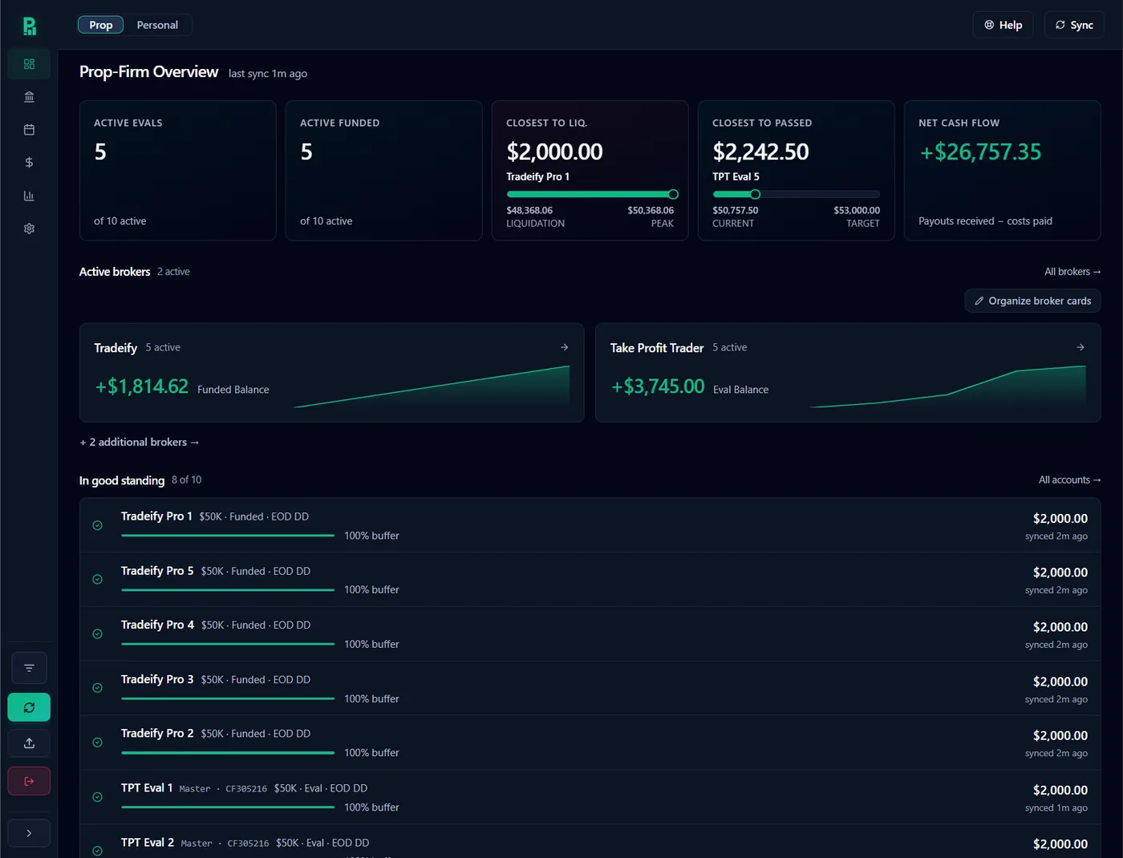Click status check icon for Tradeify Pro 3
The height and width of the screenshot is (858, 1123).
pos(97,688)
